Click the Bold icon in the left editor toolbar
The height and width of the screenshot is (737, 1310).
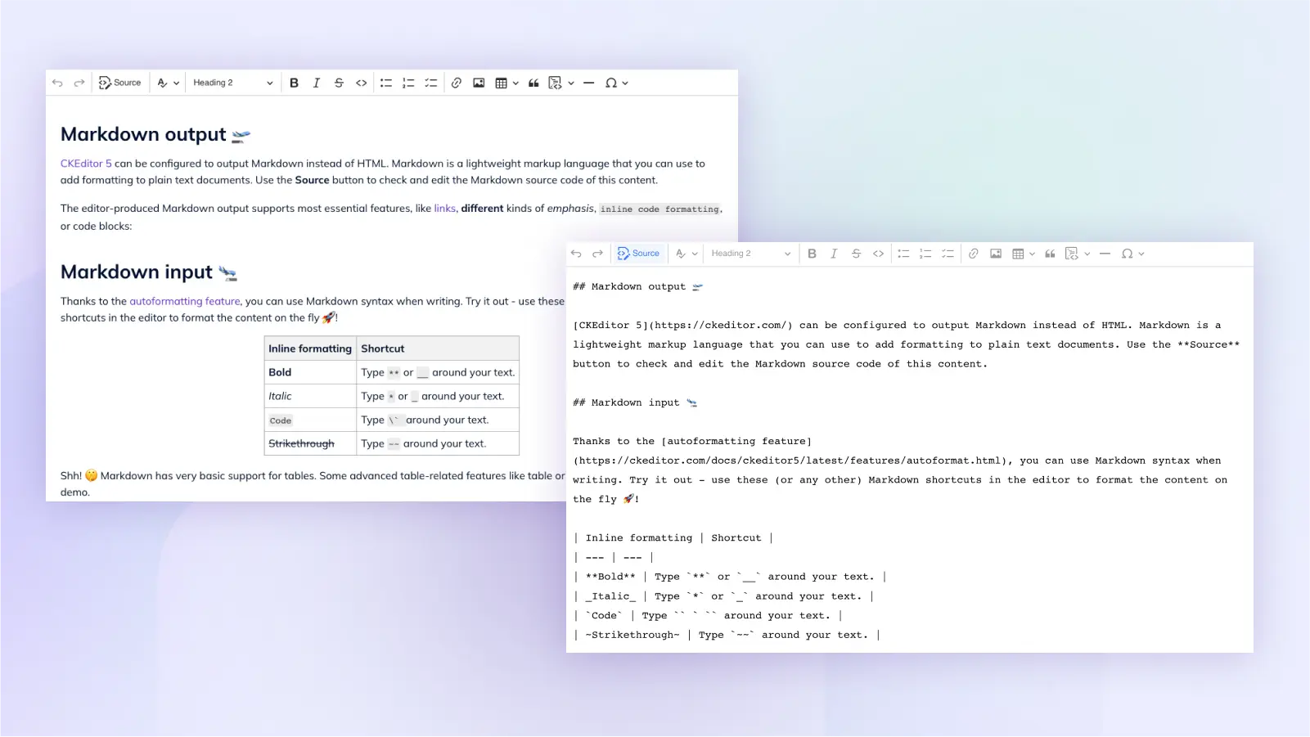click(294, 83)
